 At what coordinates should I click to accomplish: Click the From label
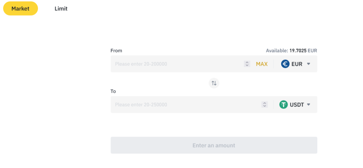click(x=116, y=51)
